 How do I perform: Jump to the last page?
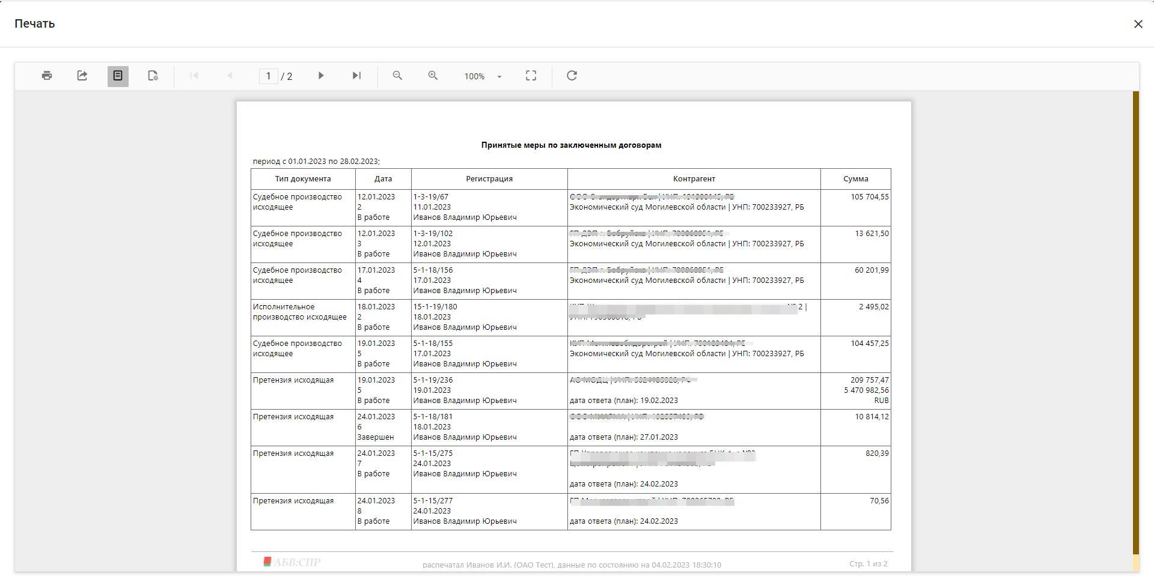tap(356, 76)
